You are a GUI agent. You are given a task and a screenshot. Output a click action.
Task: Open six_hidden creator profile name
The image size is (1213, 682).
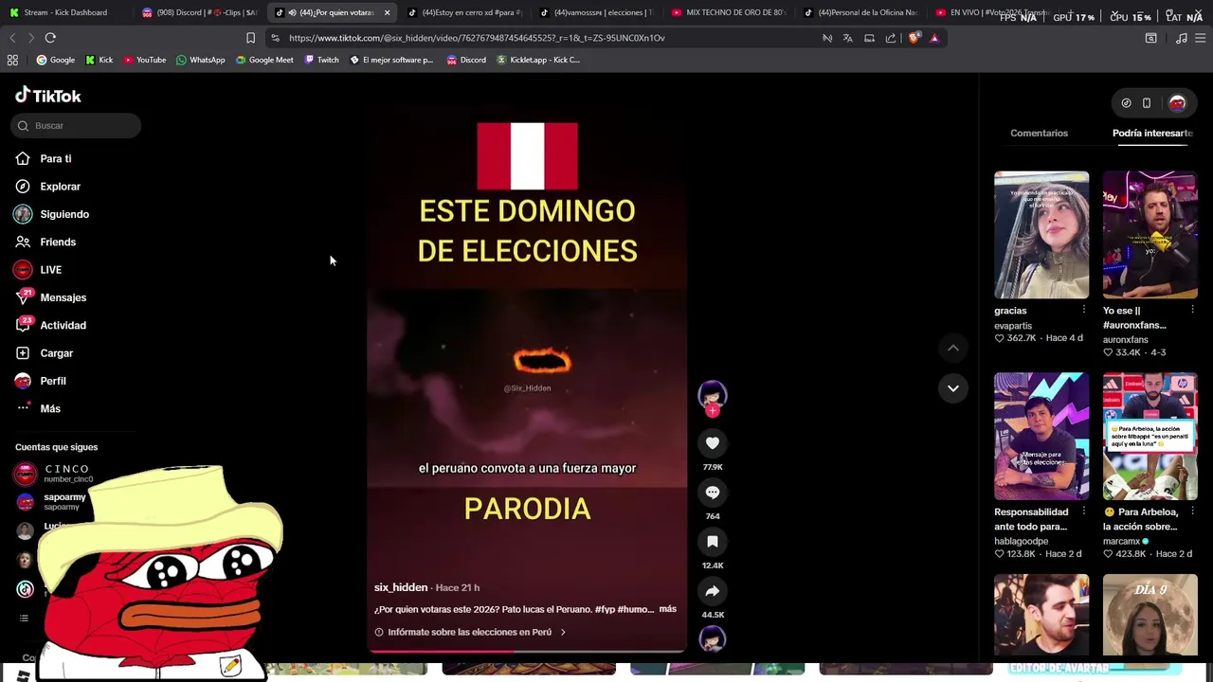click(401, 587)
